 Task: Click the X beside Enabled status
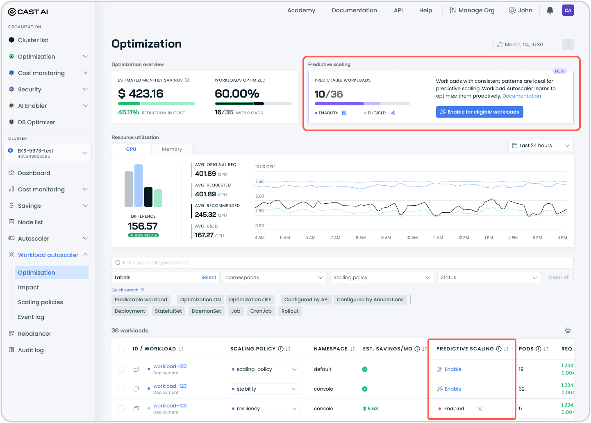coord(480,409)
